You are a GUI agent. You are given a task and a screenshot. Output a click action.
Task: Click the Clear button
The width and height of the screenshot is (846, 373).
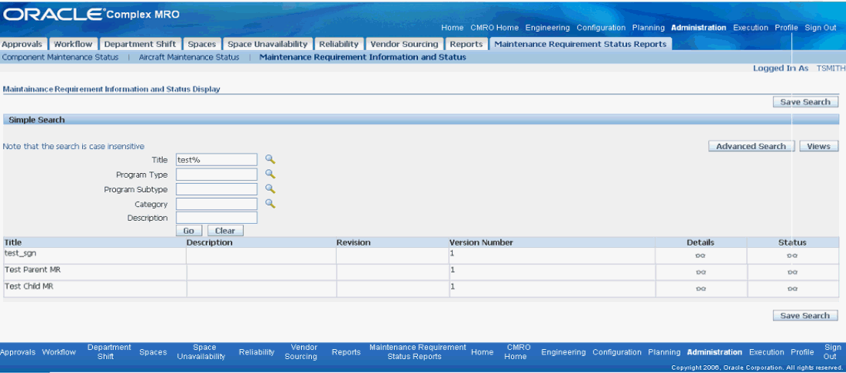pos(225,231)
